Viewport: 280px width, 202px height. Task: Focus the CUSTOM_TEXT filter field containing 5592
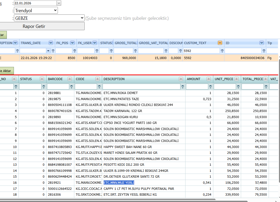(201, 51)
